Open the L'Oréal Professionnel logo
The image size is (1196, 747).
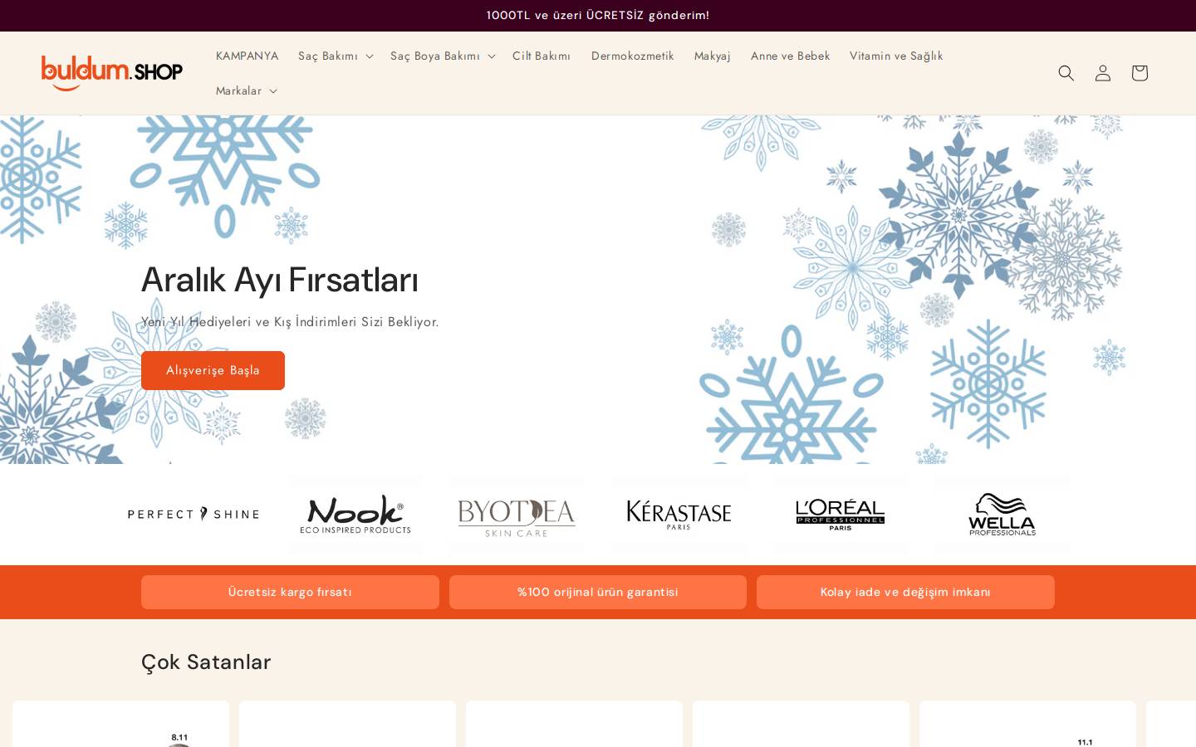tap(841, 514)
